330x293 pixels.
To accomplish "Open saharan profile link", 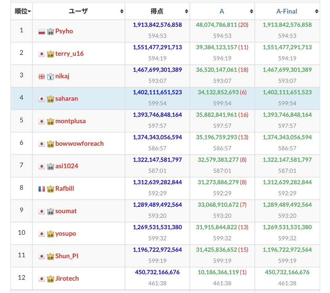I will [67, 99].
